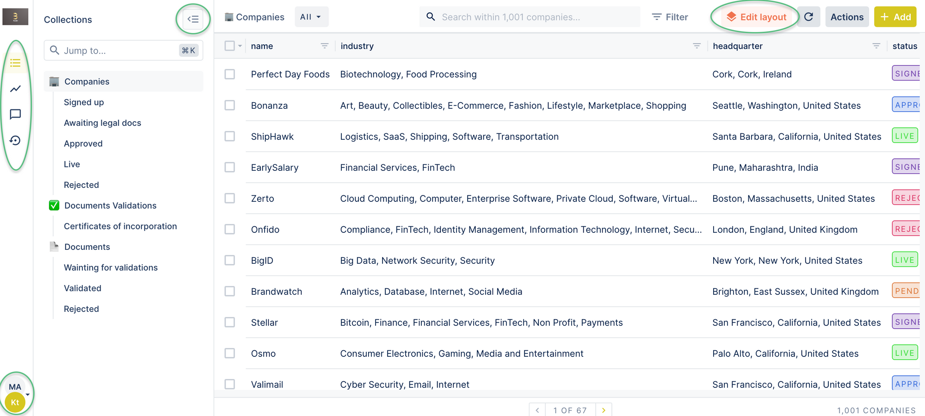
Task: Click Zerto's headquarter Boston cell
Action: (x=794, y=199)
